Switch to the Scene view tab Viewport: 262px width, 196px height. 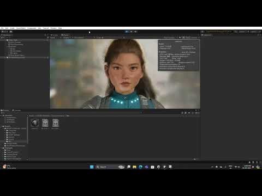click(54, 35)
